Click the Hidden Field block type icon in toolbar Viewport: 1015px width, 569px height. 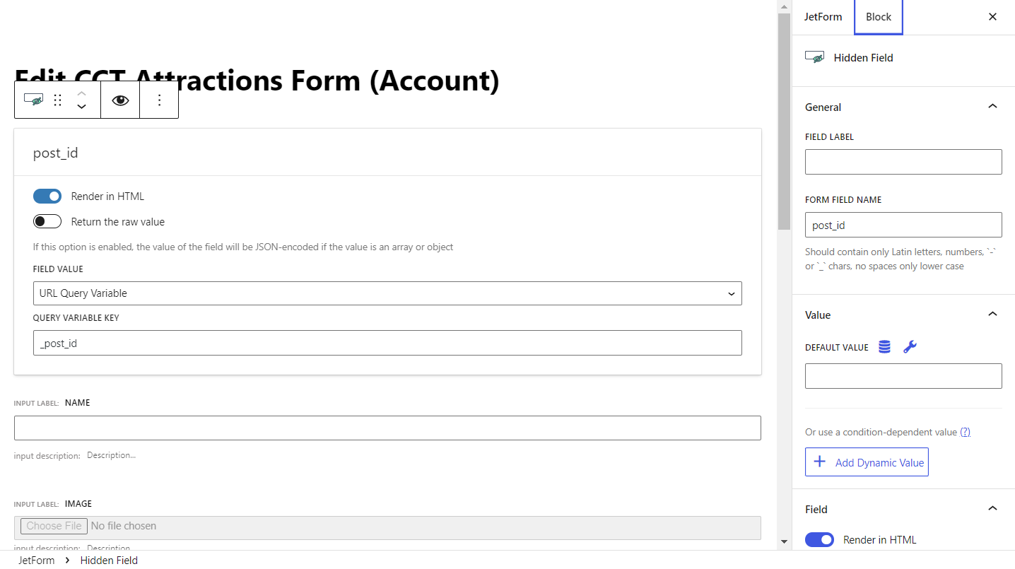point(33,100)
